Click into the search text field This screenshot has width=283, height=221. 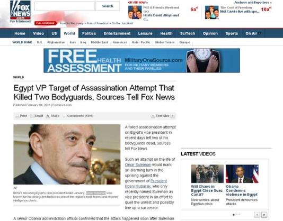[x=65, y=6]
